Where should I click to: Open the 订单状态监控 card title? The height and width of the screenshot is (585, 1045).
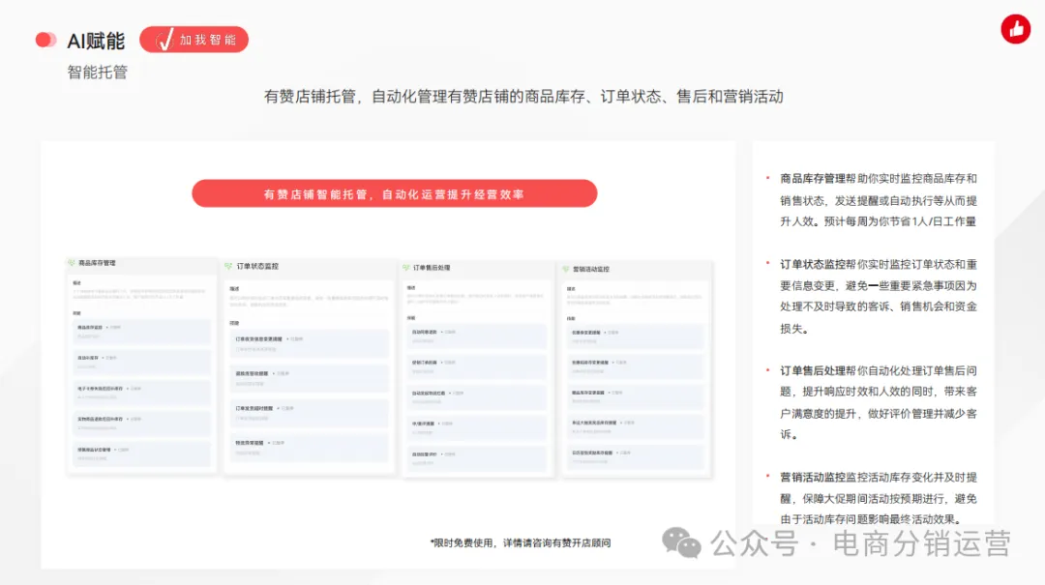tap(258, 266)
